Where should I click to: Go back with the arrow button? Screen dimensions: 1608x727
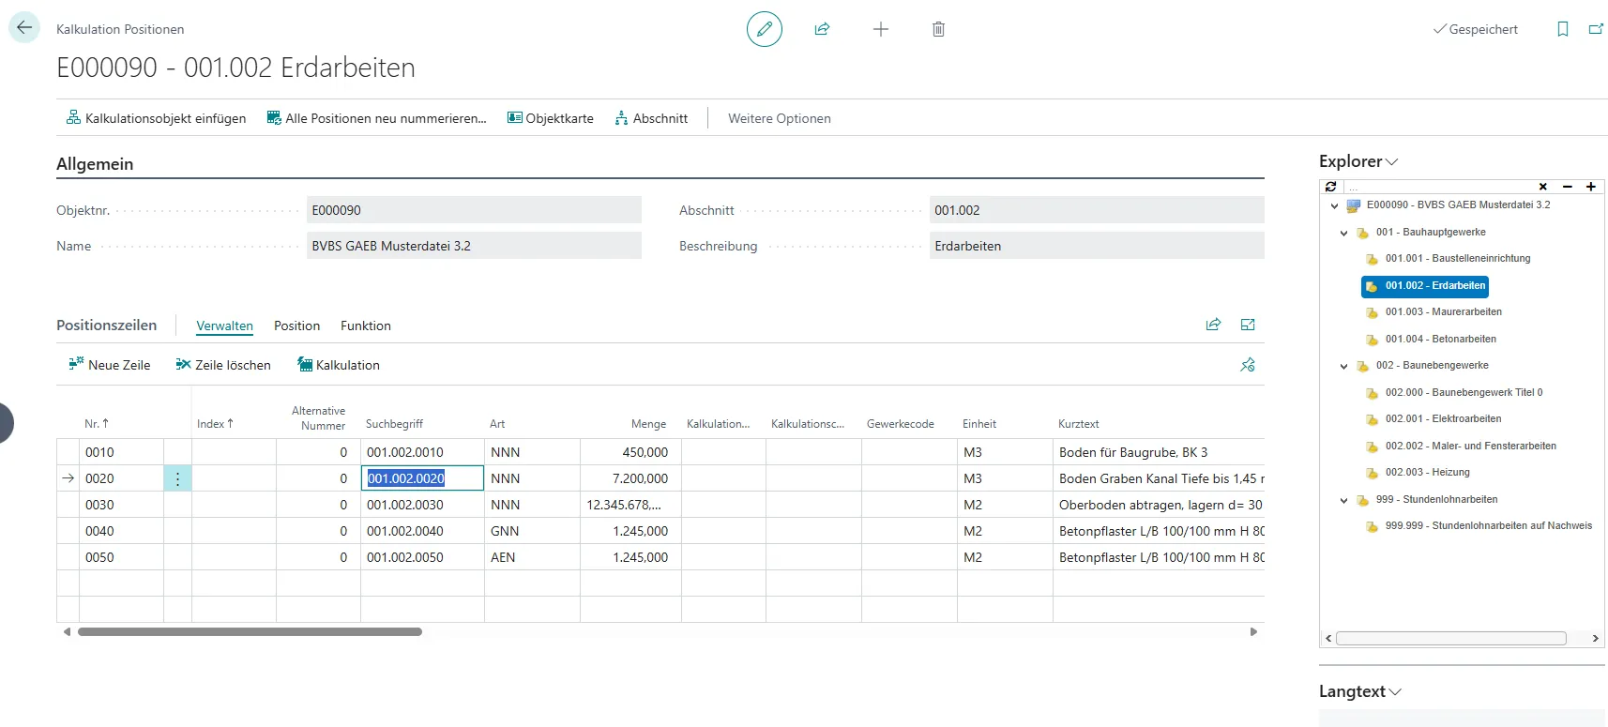tap(24, 27)
